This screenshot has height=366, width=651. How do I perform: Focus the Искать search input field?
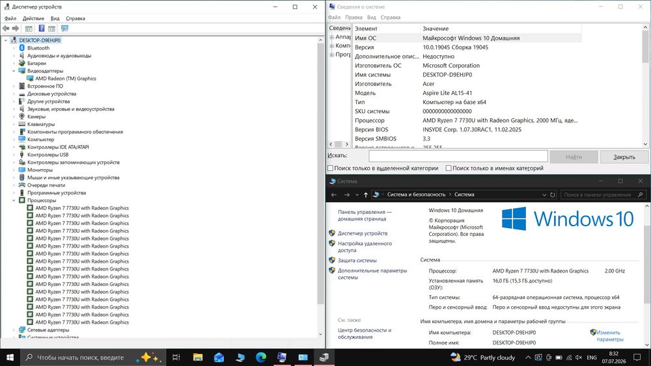point(458,156)
